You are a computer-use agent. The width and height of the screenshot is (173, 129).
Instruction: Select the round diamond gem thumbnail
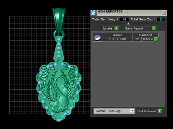click(97, 37)
